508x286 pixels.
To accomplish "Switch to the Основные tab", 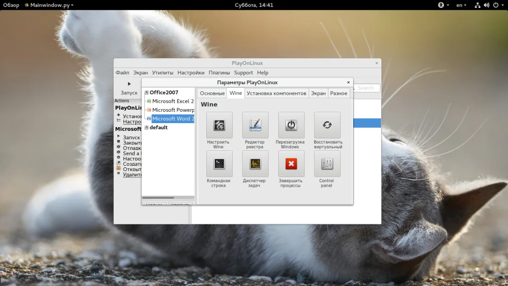I will click(212, 93).
